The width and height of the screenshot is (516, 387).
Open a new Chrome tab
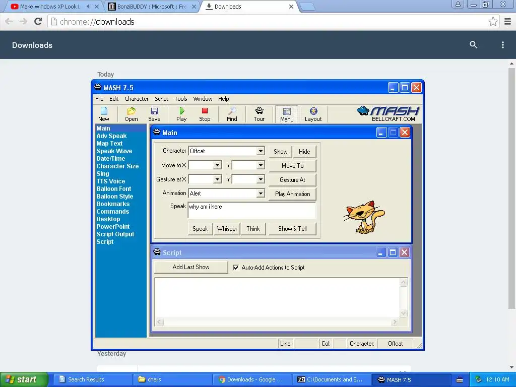308,7
